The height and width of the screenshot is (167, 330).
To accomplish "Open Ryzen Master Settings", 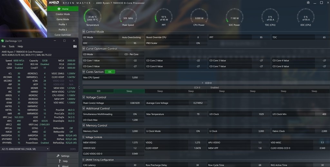I will 63,156.
